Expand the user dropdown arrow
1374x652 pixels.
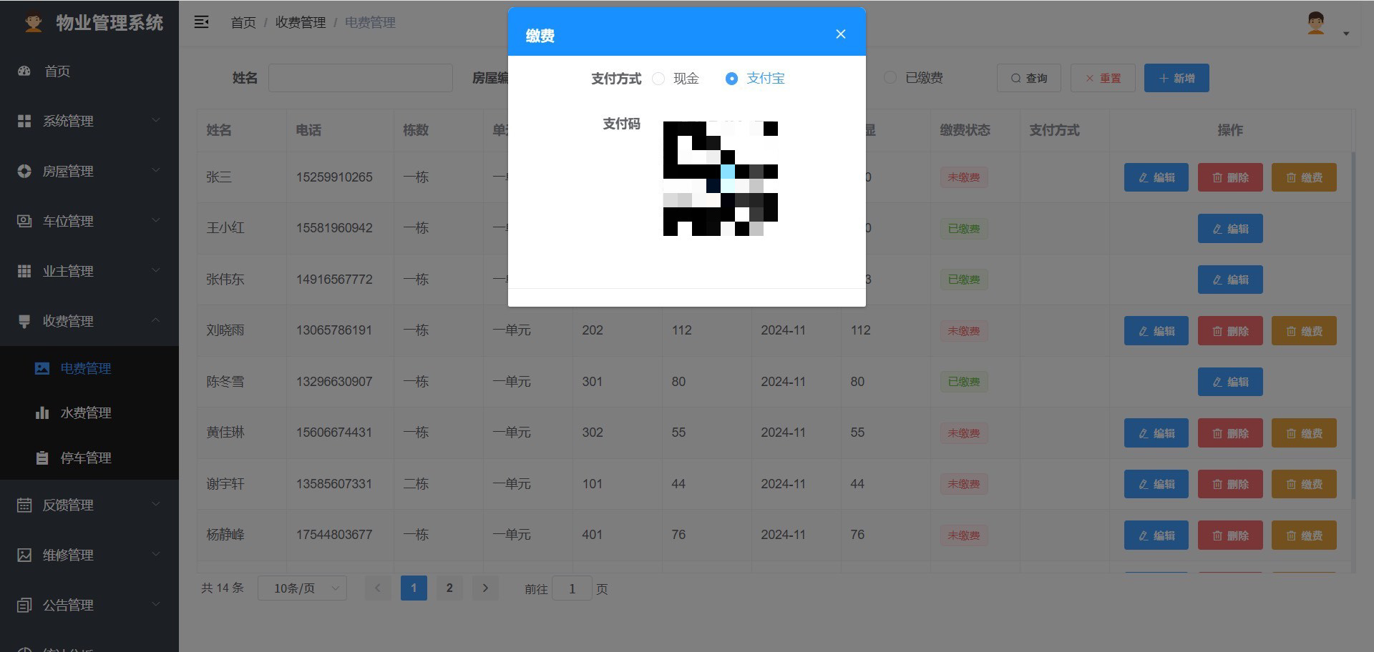click(x=1346, y=34)
